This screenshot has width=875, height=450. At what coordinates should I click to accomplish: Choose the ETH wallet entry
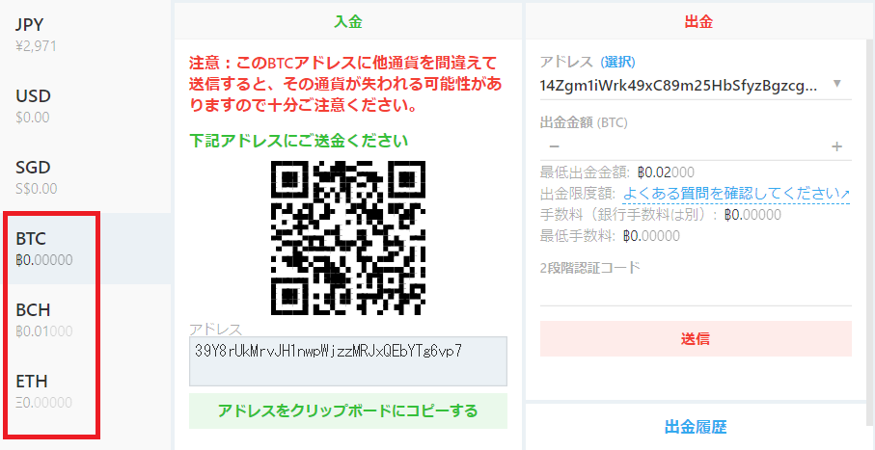[x=86, y=391]
